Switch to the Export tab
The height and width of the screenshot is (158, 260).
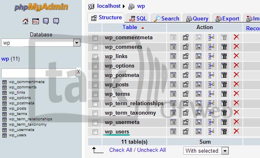pyautogui.click(x=227, y=18)
